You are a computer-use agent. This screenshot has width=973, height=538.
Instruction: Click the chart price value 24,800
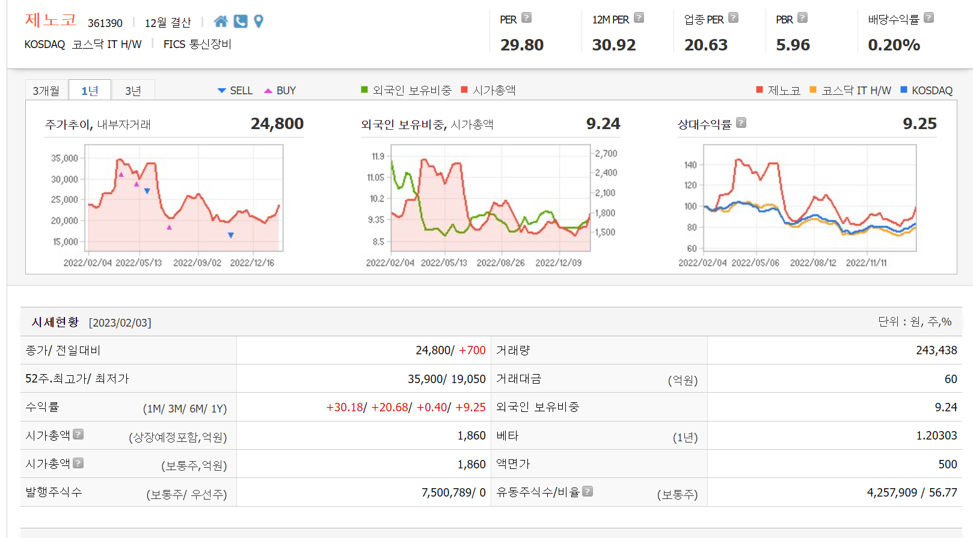click(277, 124)
